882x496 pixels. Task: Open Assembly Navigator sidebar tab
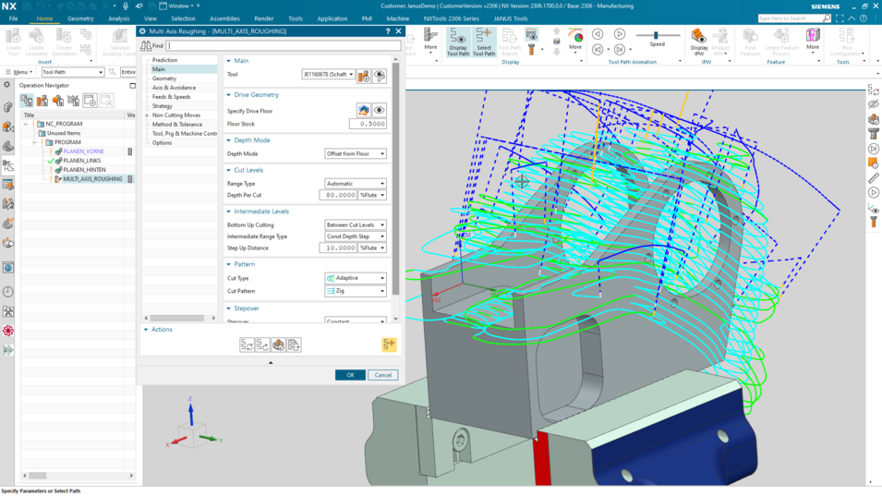click(x=7, y=107)
